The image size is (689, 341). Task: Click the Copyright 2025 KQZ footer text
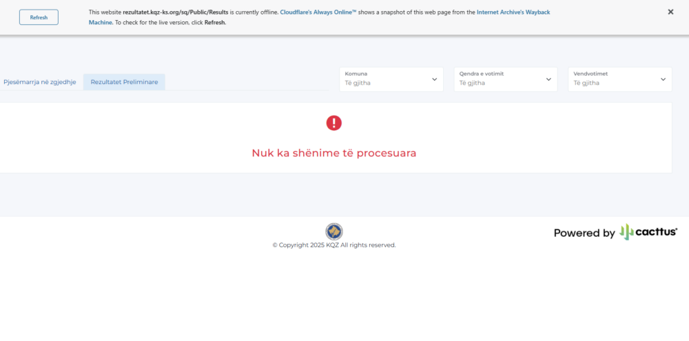(334, 245)
